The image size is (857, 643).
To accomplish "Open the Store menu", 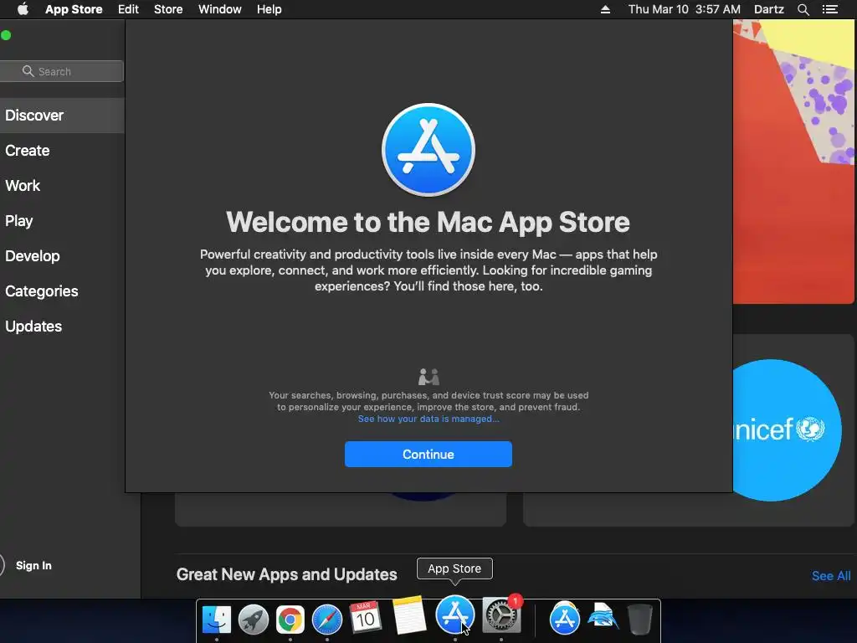I will pos(168,9).
